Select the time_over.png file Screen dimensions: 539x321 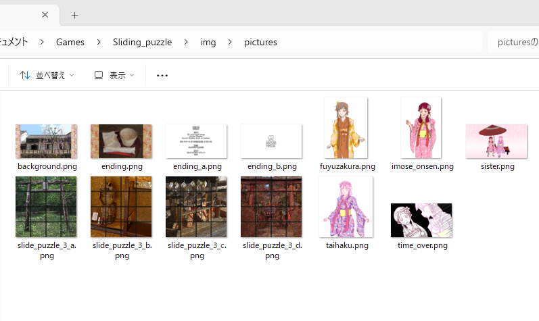[421, 220]
